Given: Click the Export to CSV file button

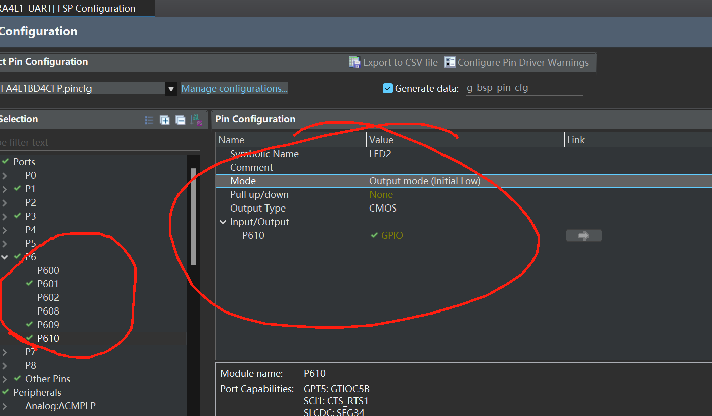Looking at the screenshot, I should click(x=393, y=62).
